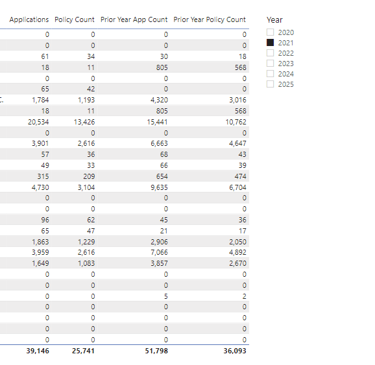Screen dimensions: 375x365
Task: Click the Policy Count value 3,104
Action: 86,187
